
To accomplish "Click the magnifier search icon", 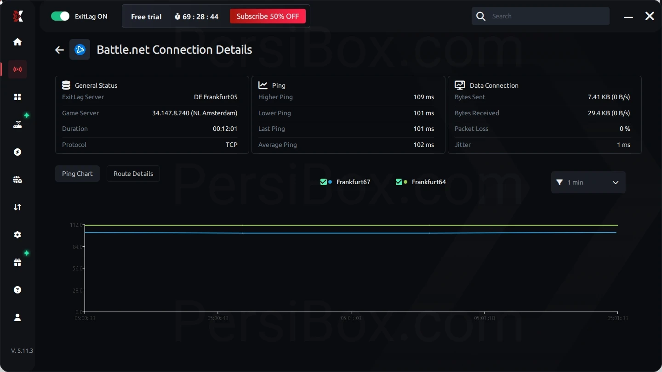I will (481, 17).
